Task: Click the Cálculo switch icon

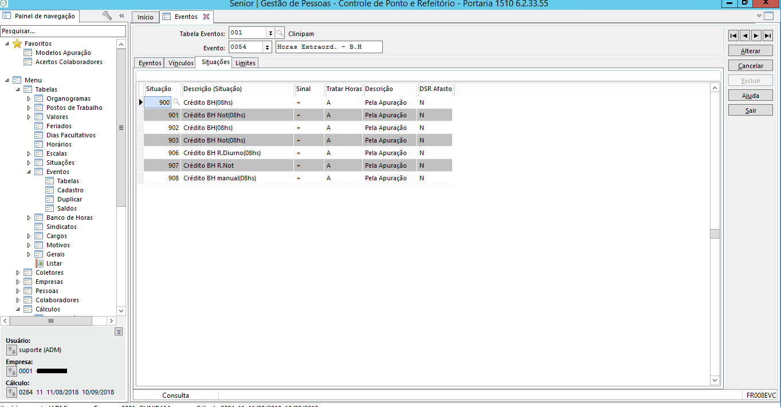Action: [x=11, y=392]
